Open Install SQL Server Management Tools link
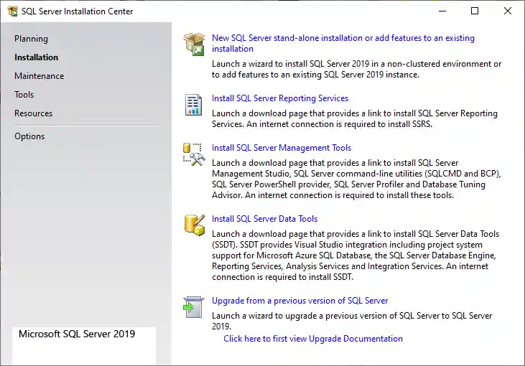525x366 pixels. point(282,148)
